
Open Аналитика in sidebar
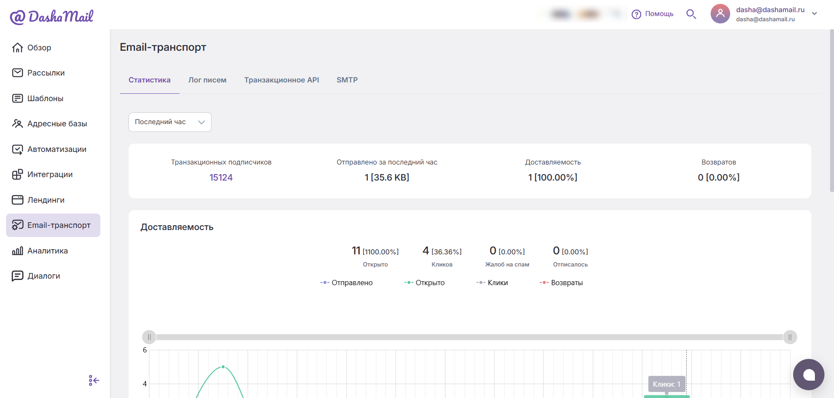click(53, 251)
